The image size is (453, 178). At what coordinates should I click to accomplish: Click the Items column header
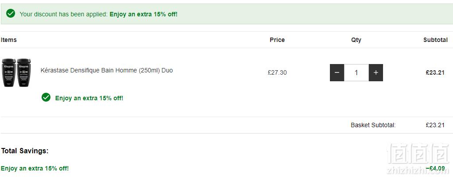click(9, 40)
